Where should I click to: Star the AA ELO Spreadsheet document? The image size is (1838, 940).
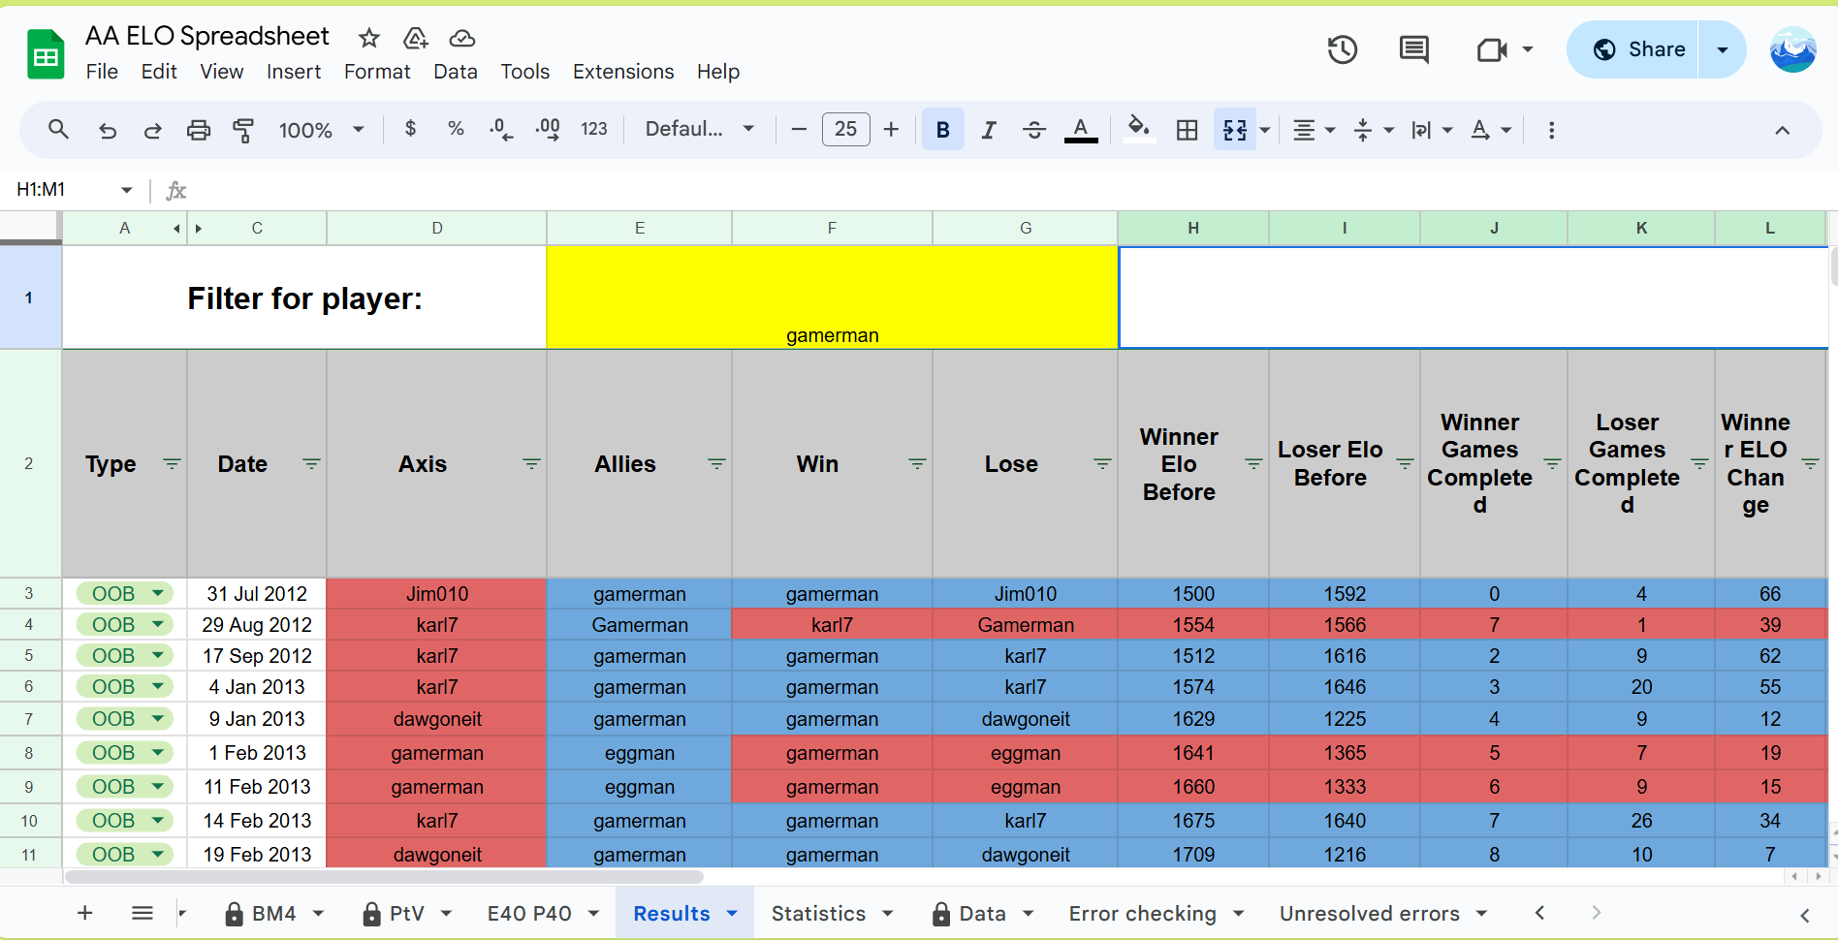pos(368,38)
